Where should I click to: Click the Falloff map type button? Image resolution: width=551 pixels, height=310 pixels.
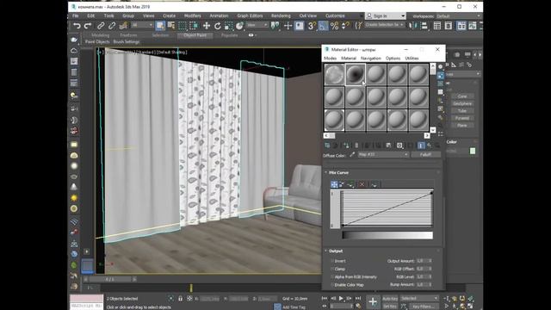point(425,155)
